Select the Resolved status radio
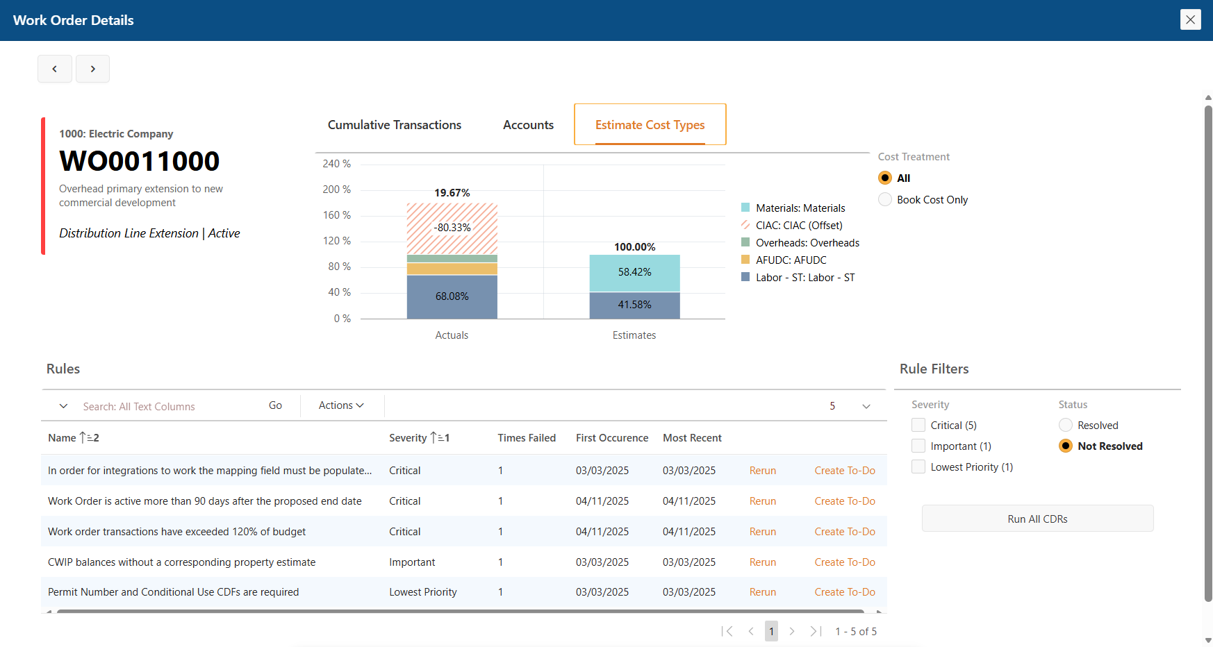This screenshot has height=647, width=1213. [x=1066, y=425]
